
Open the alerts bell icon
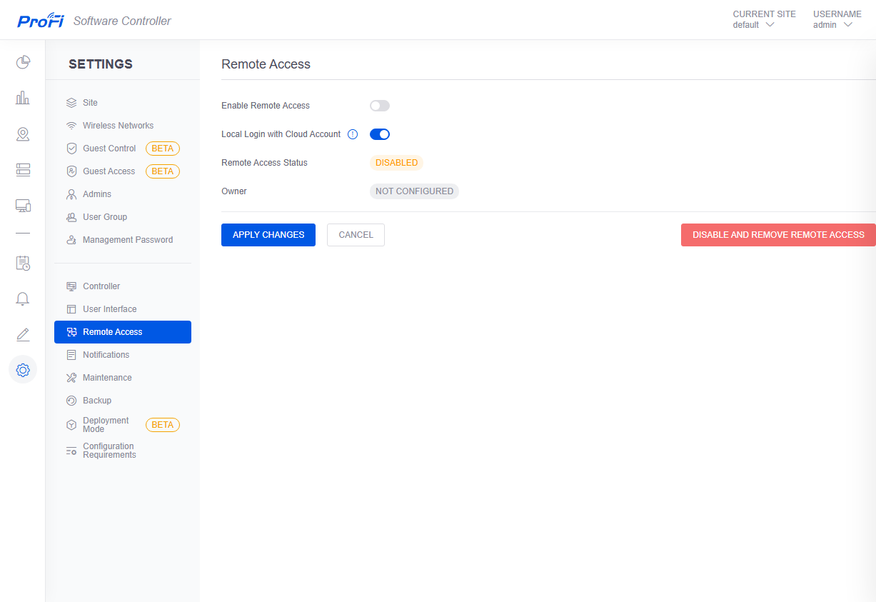[x=23, y=299]
